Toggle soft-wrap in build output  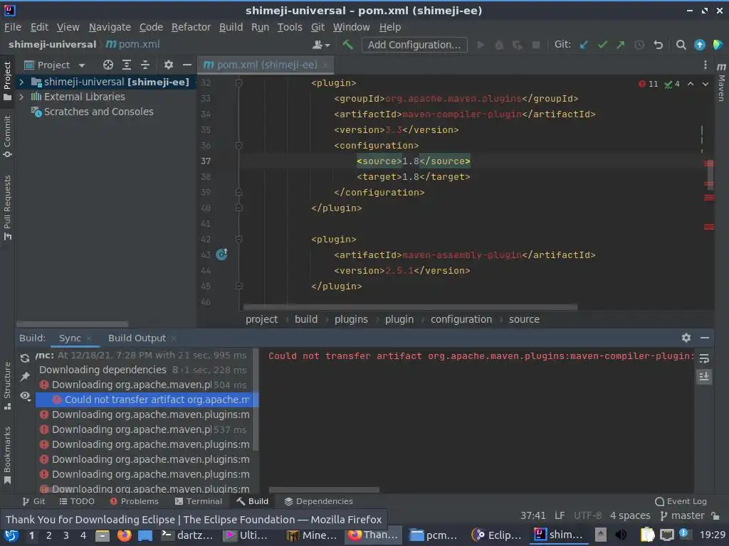click(x=704, y=358)
